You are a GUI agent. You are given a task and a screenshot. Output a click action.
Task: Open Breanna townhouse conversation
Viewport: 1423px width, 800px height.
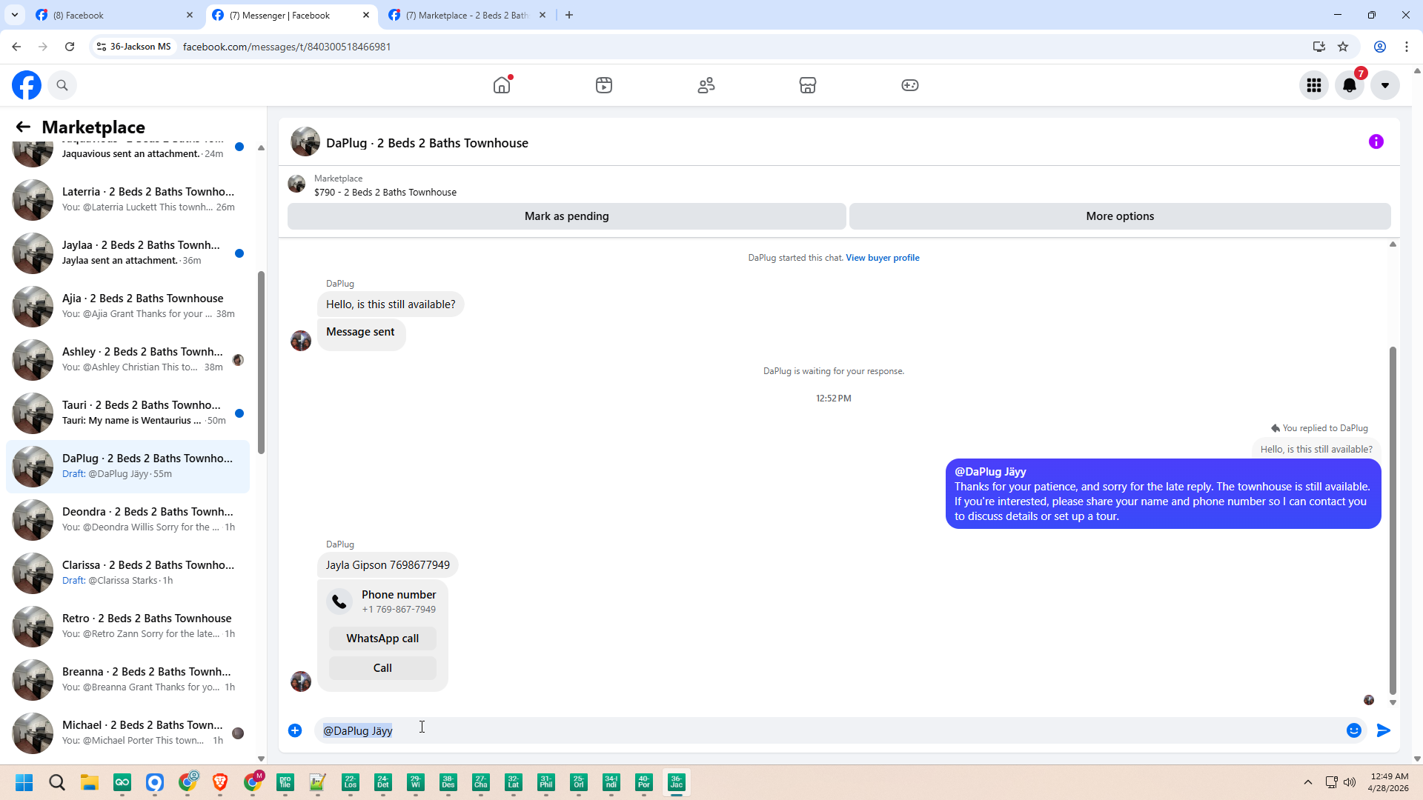tap(127, 679)
